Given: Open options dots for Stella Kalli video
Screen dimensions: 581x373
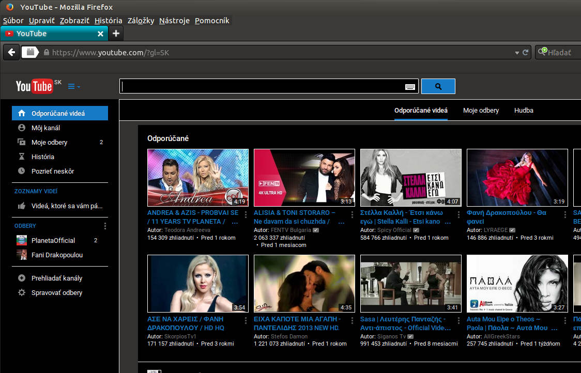Looking at the screenshot, I should coord(458,214).
